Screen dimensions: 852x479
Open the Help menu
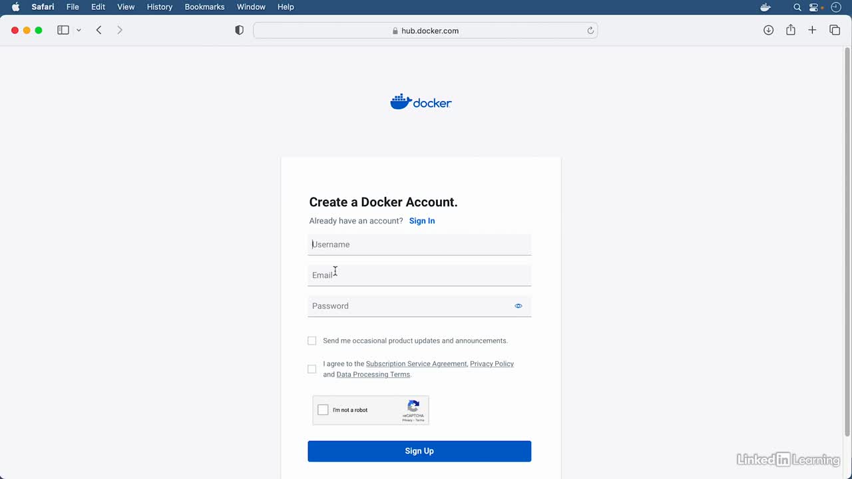click(286, 7)
